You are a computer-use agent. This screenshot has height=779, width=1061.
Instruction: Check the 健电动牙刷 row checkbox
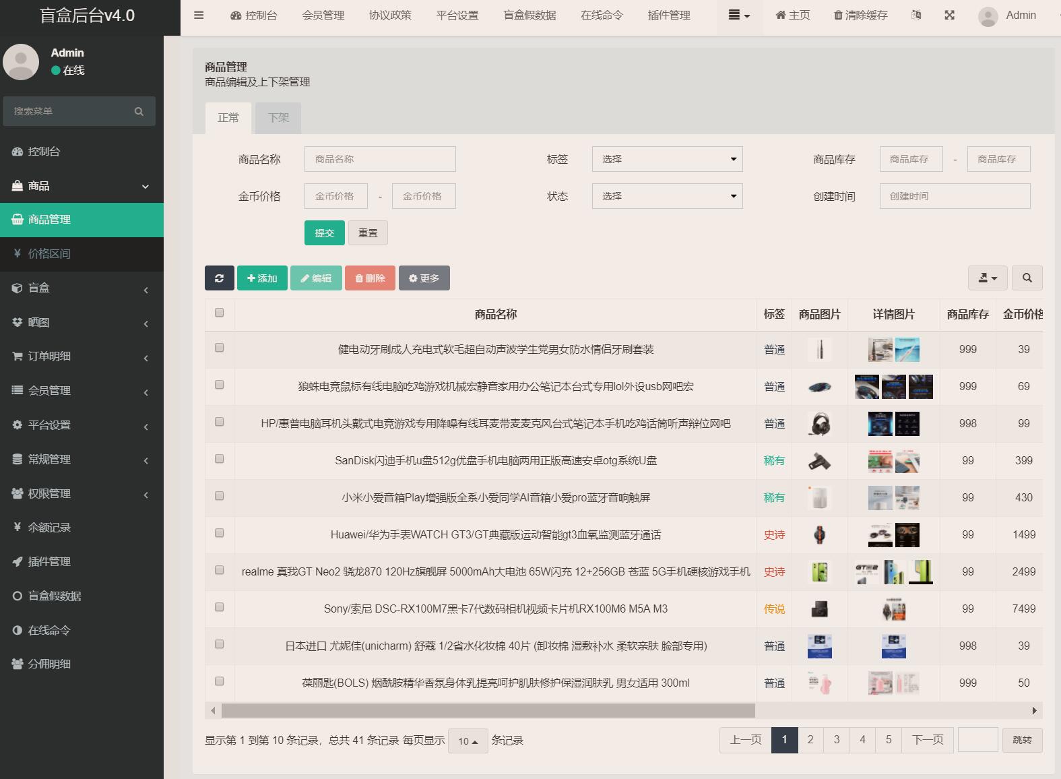219,348
